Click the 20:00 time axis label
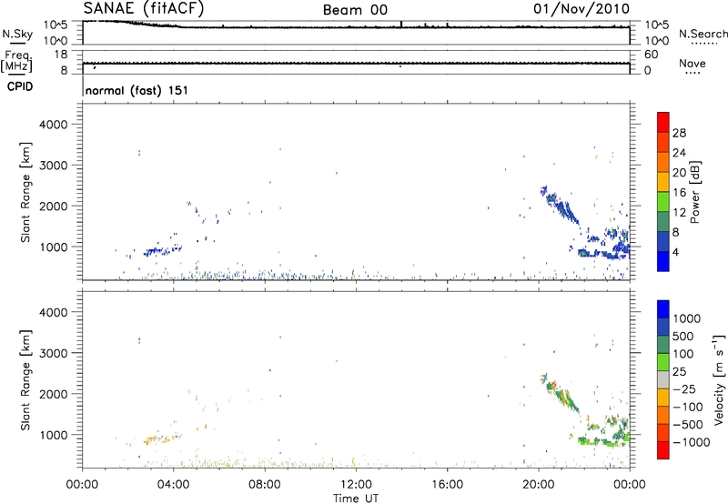This screenshot has width=728, height=504. pos(539,485)
